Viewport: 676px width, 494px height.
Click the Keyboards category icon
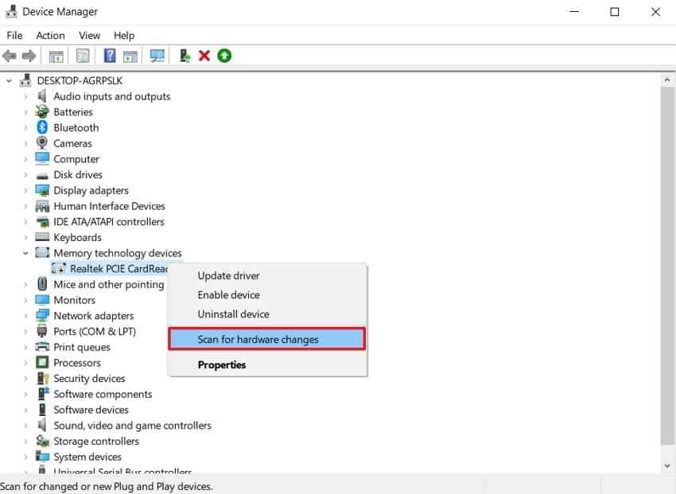pyautogui.click(x=42, y=236)
